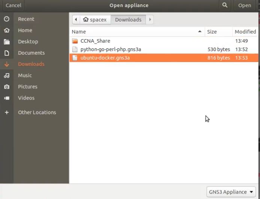Click the plus icon for Other Locations
Viewport: 260px width, 199px height.
point(7,113)
